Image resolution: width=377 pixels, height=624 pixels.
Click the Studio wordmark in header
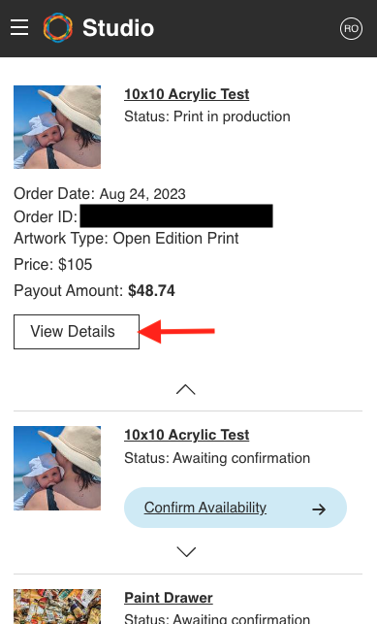point(118,28)
